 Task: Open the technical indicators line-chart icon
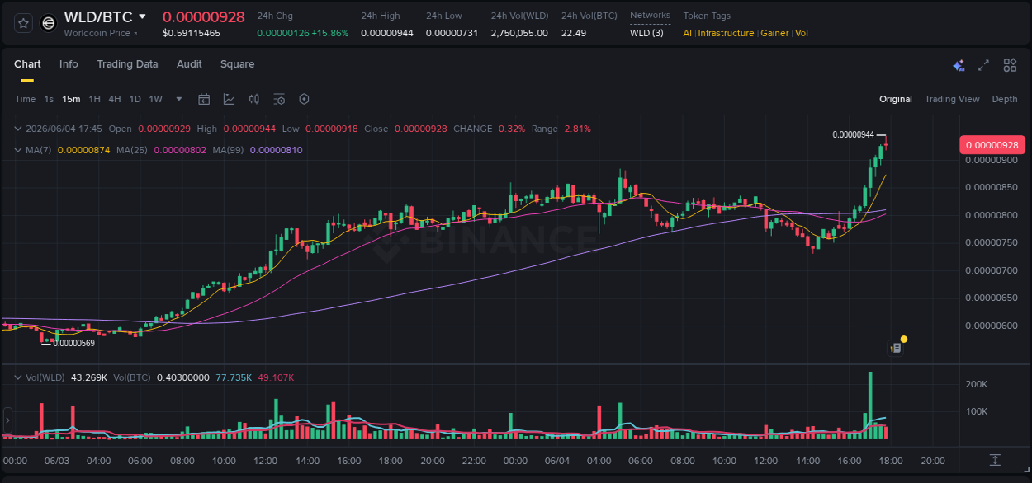229,99
